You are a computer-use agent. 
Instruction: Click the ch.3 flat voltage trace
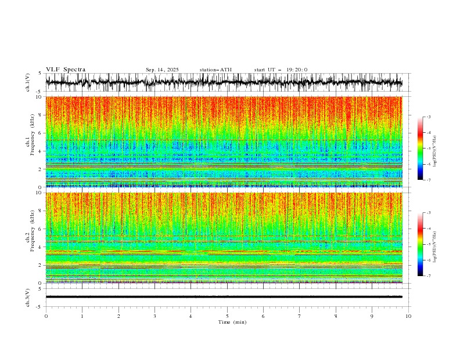[224, 297]
